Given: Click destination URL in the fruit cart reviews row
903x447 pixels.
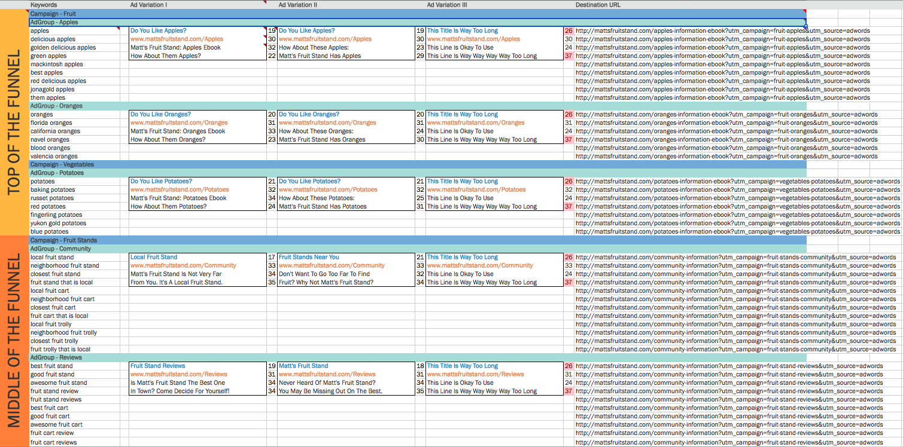Looking at the screenshot, I should pos(729,442).
